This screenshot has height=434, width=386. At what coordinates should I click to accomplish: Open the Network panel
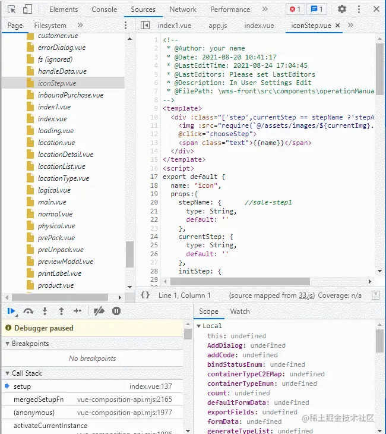coord(183,10)
